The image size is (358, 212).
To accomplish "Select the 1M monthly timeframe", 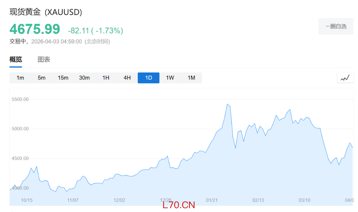I will point(191,78).
